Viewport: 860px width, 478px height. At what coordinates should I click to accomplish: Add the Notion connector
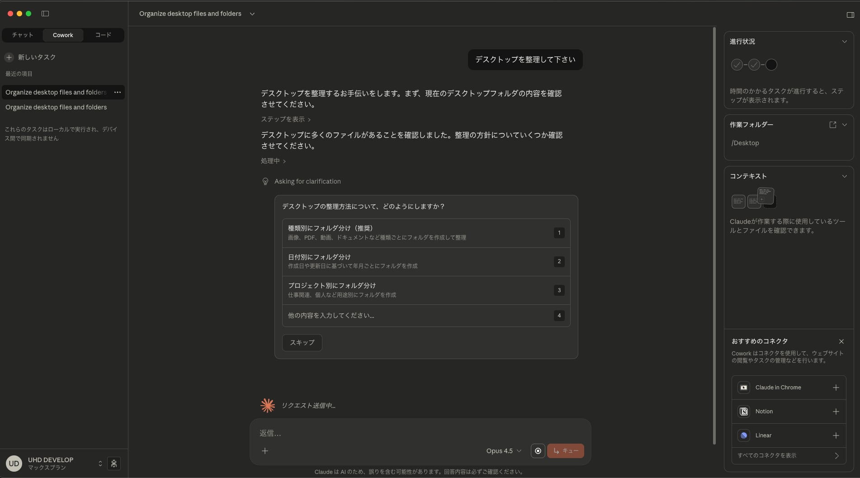point(836,412)
